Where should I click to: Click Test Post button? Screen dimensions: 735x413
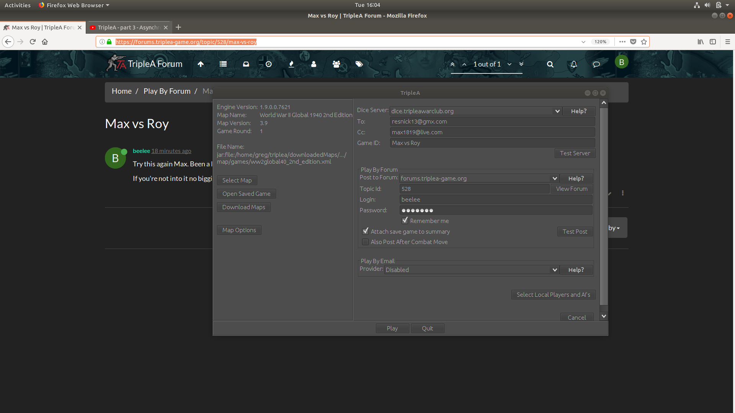(575, 231)
